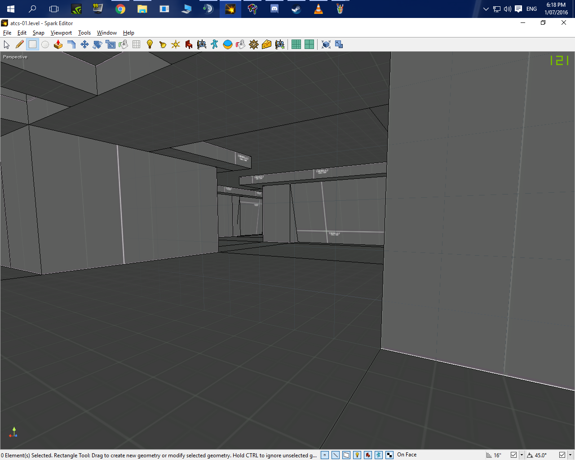The height and width of the screenshot is (460, 575).
Task: Select the arrow Select tool
Action: pyautogui.click(x=7, y=44)
